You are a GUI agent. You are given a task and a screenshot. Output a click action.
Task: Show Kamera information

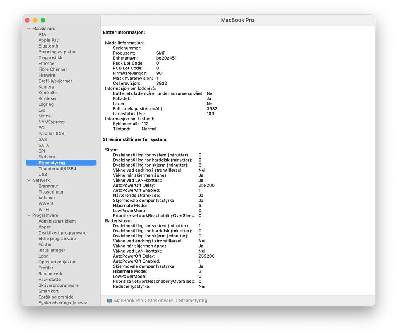[46, 86]
